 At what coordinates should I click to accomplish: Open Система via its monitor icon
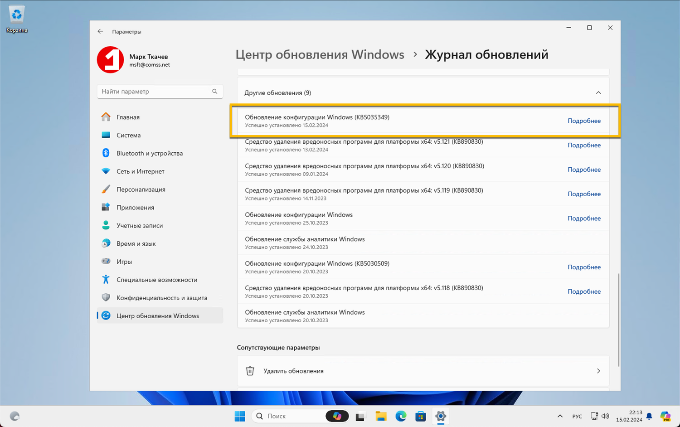pyautogui.click(x=106, y=135)
